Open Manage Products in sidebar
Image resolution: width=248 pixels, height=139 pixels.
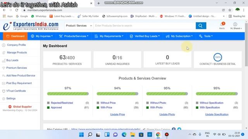(x=17, y=53)
